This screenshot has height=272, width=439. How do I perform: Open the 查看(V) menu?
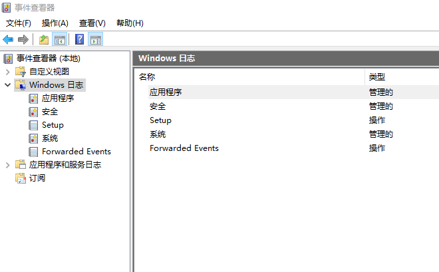pyautogui.click(x=92, y=23)
